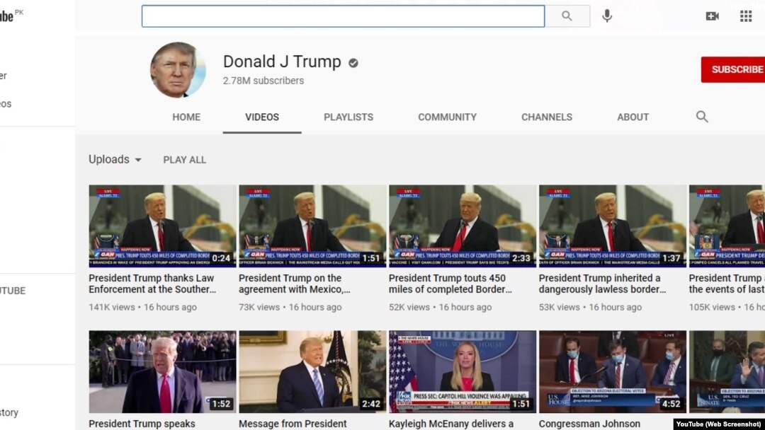The height and width of the screenshot is (430, 765).
Task: Open 'President Trump inherited a dangerously lawless border' title
Action: coord(602,284)
